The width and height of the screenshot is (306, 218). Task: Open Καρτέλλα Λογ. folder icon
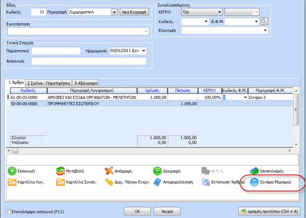(x=12, y=182)
